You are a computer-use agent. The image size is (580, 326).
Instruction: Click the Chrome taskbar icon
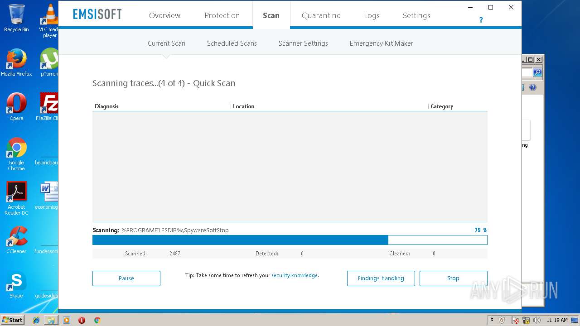(x=97, y=320)
